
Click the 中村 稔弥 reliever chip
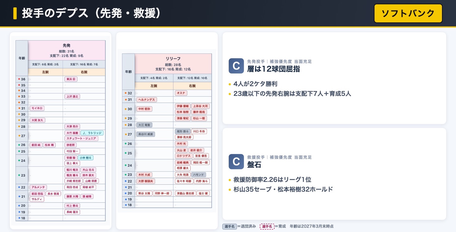pos(144,109)
